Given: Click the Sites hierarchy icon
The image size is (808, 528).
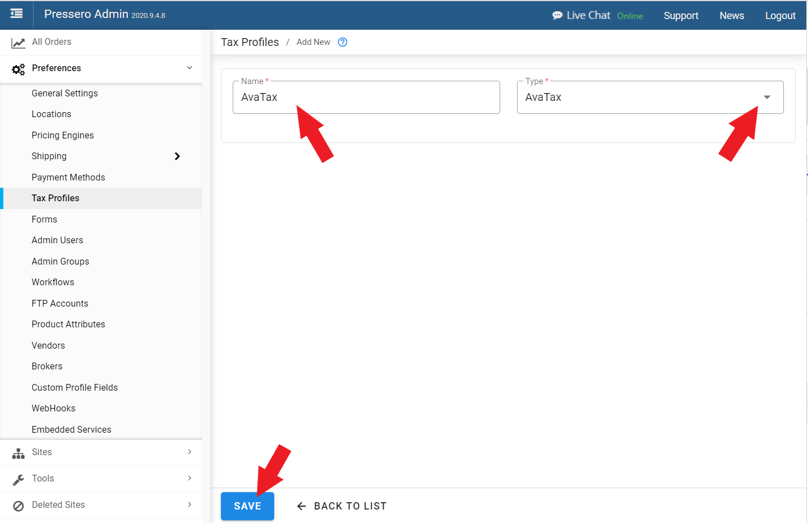Looking at the screenshot, I should coord(19,453).
